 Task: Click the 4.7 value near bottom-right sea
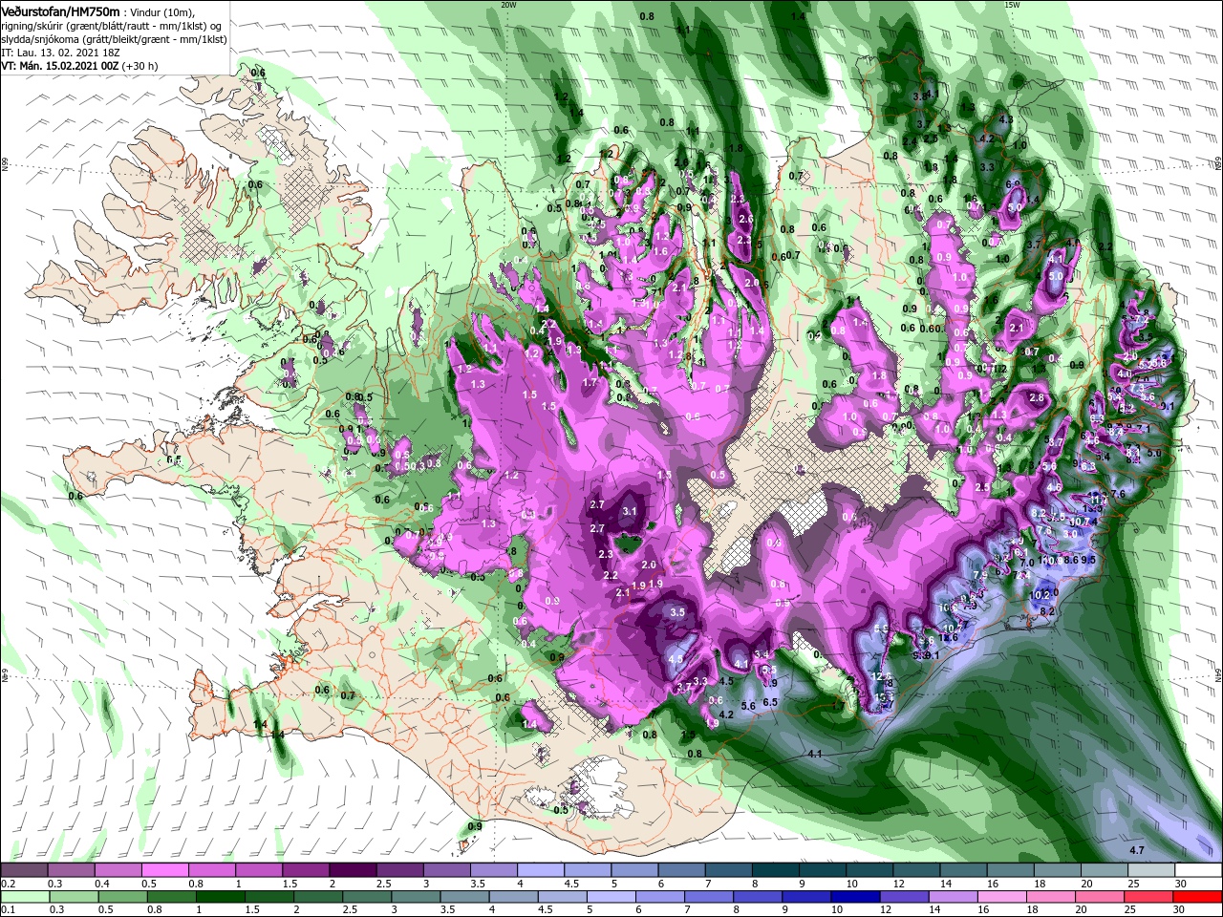click(x=1137, y=850)
